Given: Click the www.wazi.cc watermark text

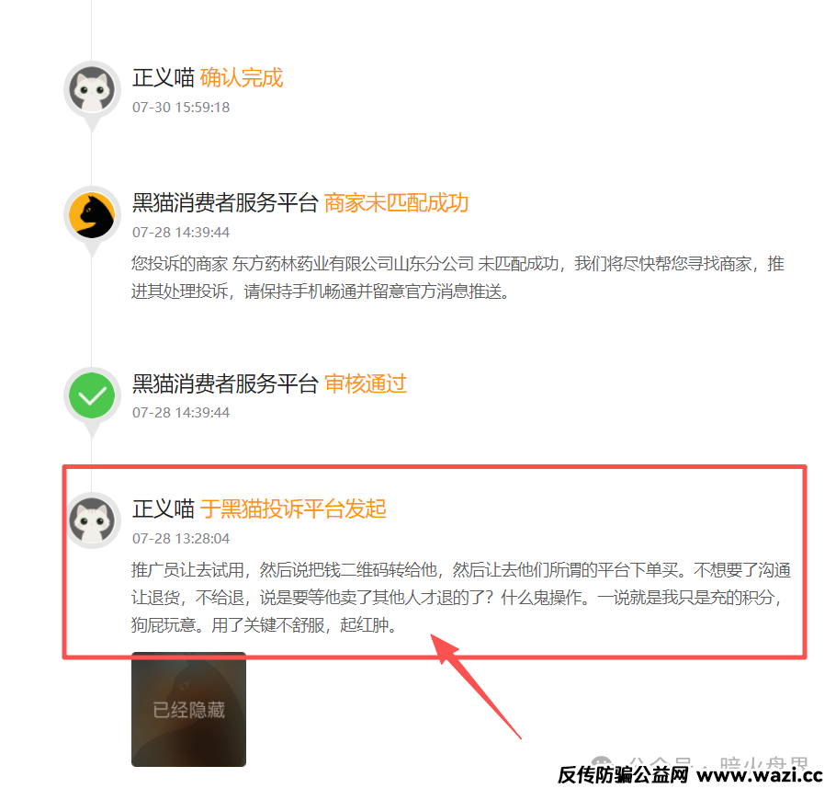Looking at the screenshot, I should tap(760, 774).
